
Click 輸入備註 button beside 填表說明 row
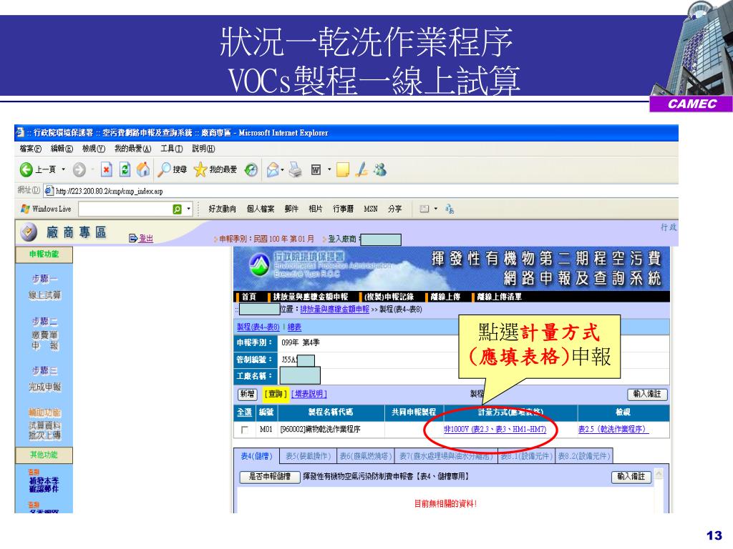point(647,394)
